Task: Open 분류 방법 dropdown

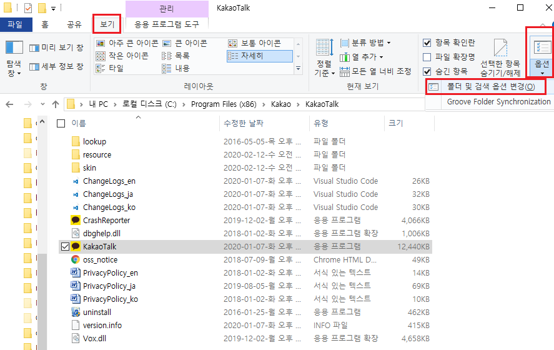Action: coord(365,42)
